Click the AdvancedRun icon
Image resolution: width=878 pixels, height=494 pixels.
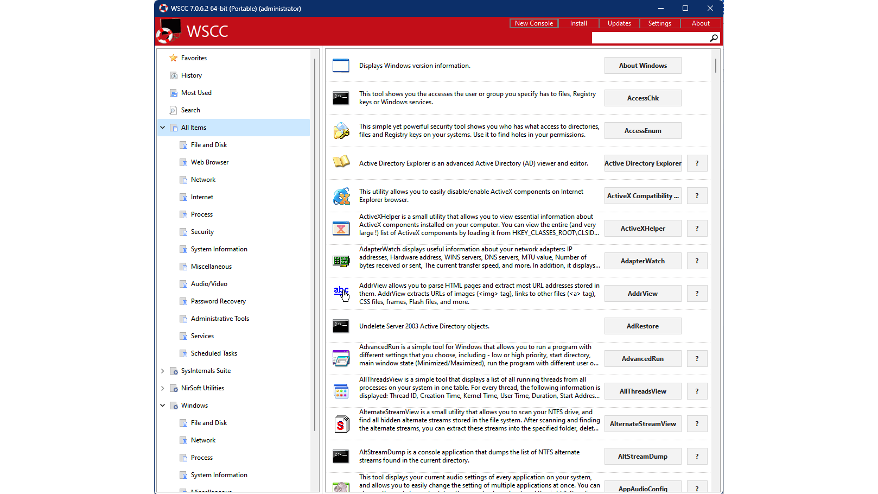click(341, 359)
